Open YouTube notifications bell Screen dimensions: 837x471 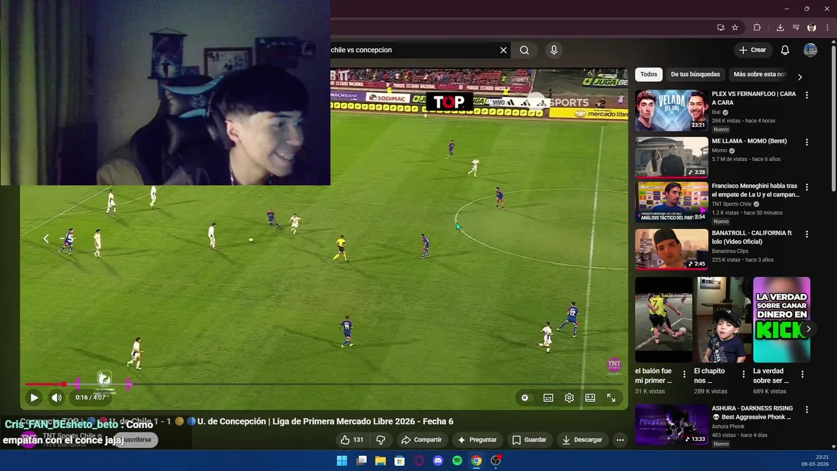pos(785,50)
